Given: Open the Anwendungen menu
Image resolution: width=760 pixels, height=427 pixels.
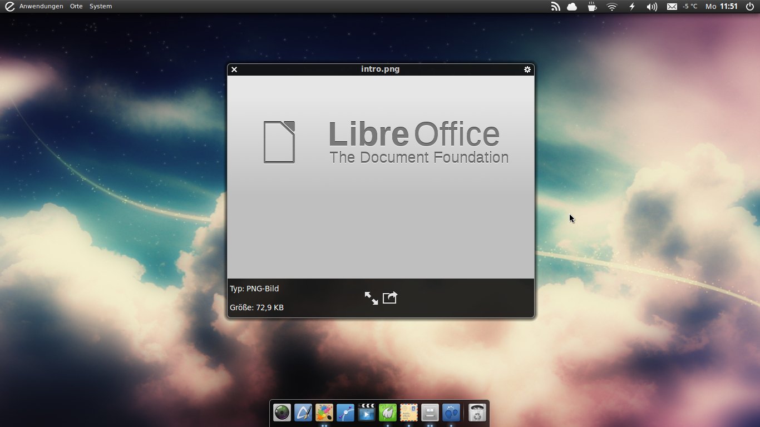Looking at the screenshot, I should [41, 6].
